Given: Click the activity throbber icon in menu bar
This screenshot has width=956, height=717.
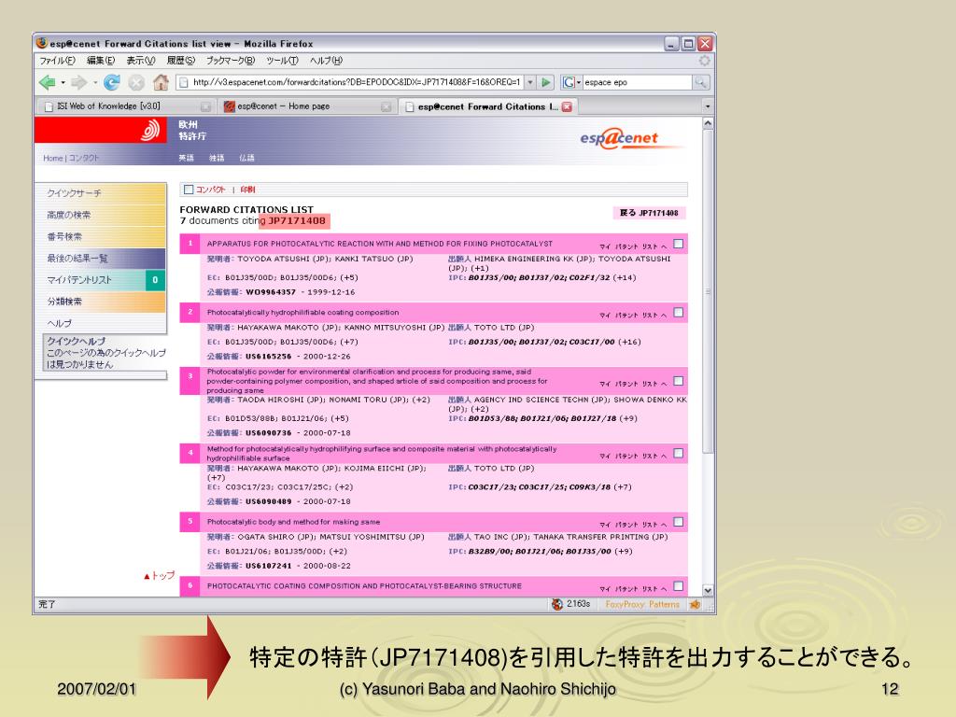Looking at the screenshot, I should pos(705,61).
